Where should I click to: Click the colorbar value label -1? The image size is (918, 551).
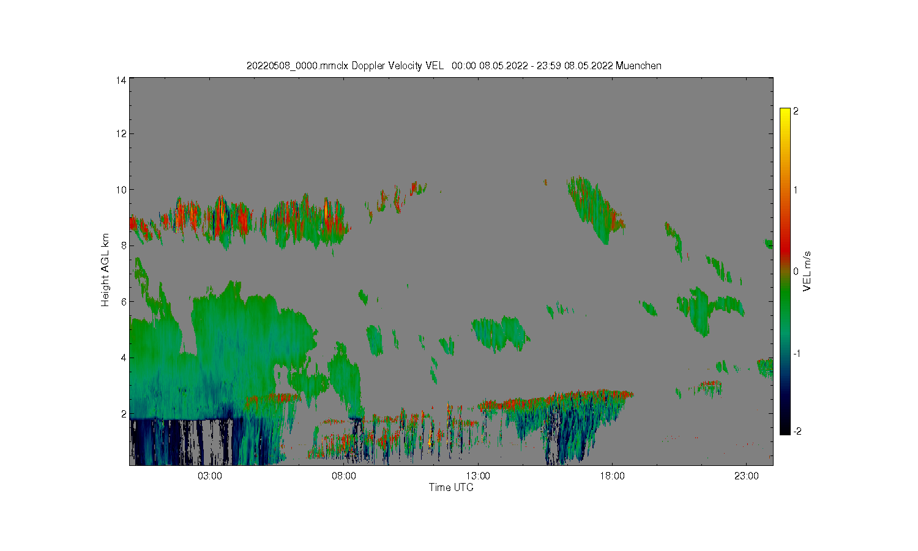[x=797, y=354]
